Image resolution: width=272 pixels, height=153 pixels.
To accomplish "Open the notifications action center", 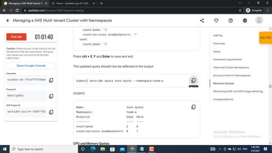I will [265, 149].
